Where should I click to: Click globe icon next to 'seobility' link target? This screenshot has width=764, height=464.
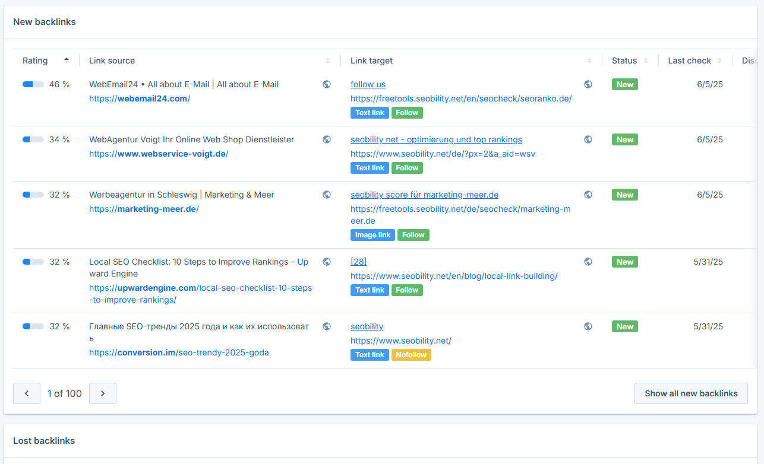tap(588, 326)
